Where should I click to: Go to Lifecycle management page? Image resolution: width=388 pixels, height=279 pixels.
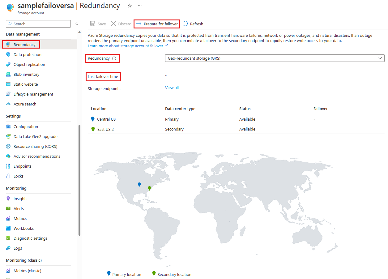click(33, 94)
